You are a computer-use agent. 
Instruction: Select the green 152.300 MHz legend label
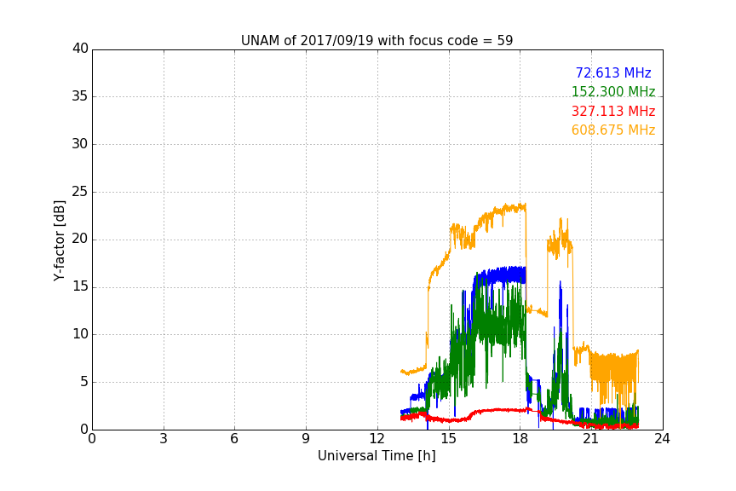(x=613, y=91)
